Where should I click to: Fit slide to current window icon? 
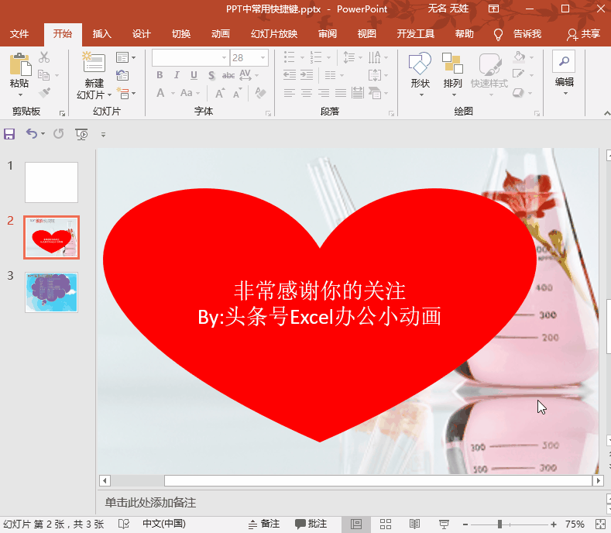(601, 524)
